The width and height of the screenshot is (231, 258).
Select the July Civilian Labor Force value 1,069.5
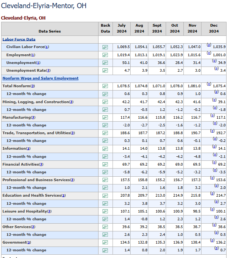tap(123, 47)
